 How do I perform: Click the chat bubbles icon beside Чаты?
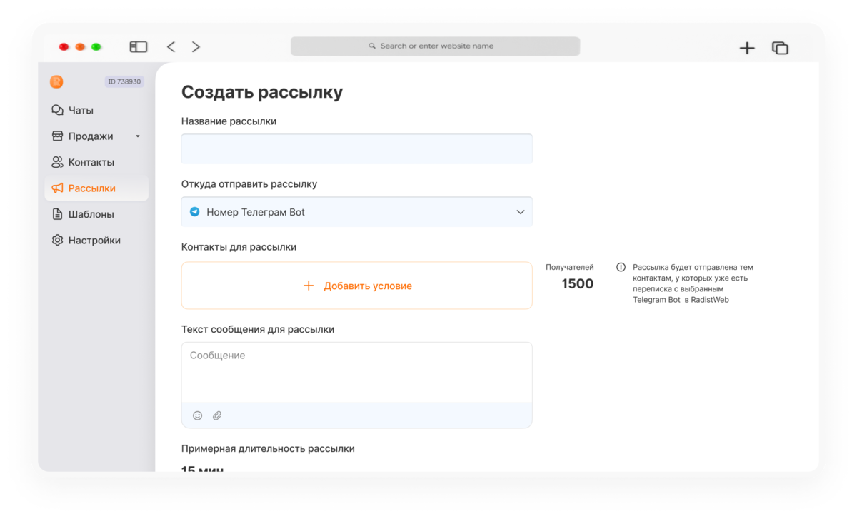pyautogui.click(x=57, y=111)
